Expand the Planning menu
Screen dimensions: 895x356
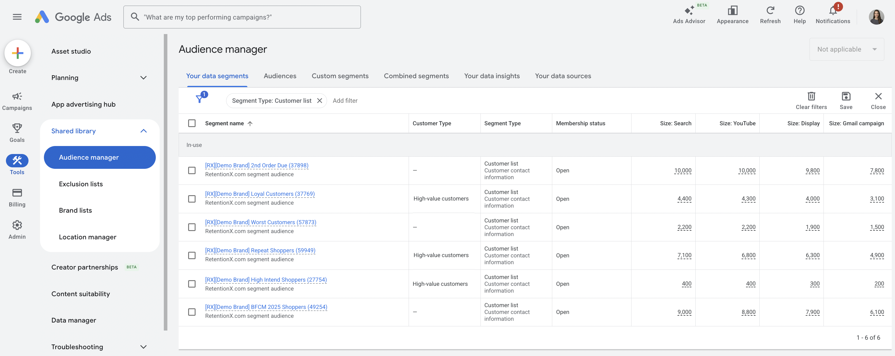pyautogui.click(x=144, y=78)
